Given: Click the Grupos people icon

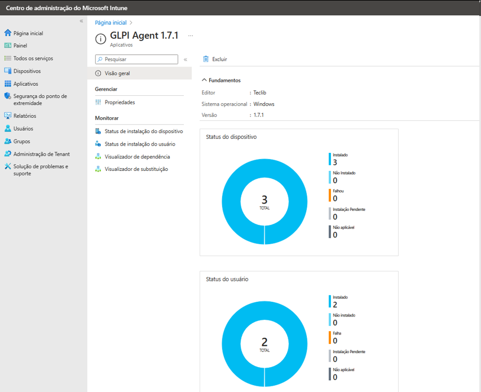Looking at the screenshot, I should tap(8, 142).
